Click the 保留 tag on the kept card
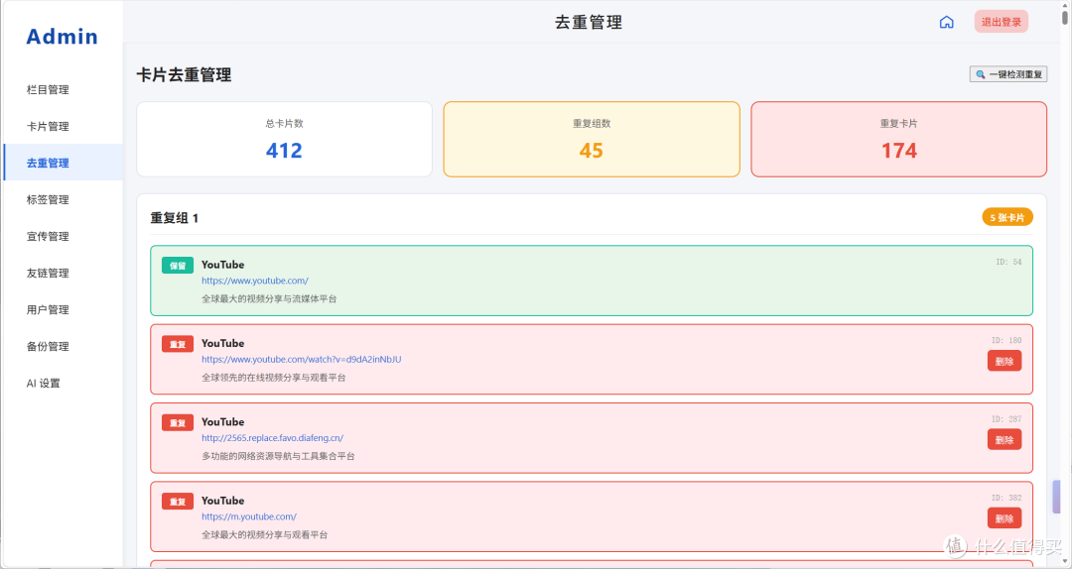The width and height of the screenshot is (1072, 569). coord(178,265)
